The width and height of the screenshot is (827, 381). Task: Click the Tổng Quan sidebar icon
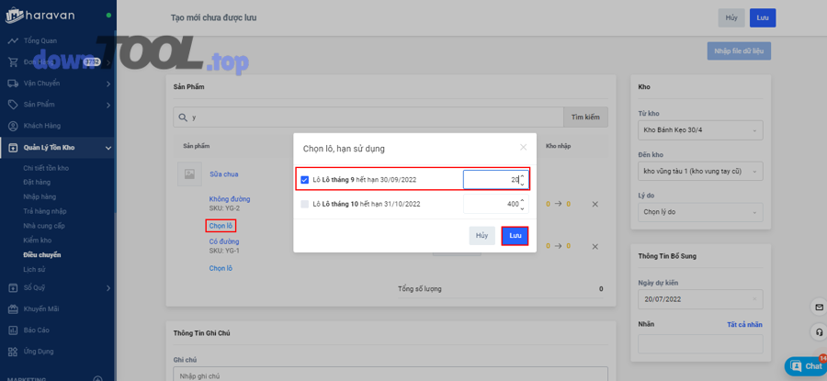click(x=13, y=40)
